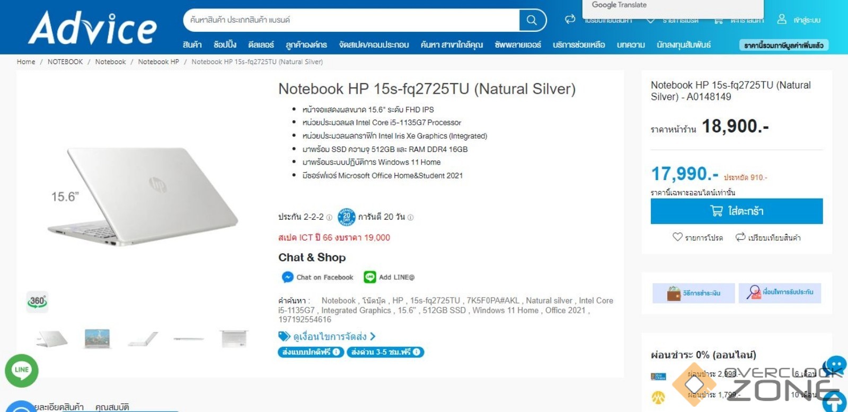Click the blue add to cart button
The image size is (848, 412).
pyautogui.click(x=737, y=211)
